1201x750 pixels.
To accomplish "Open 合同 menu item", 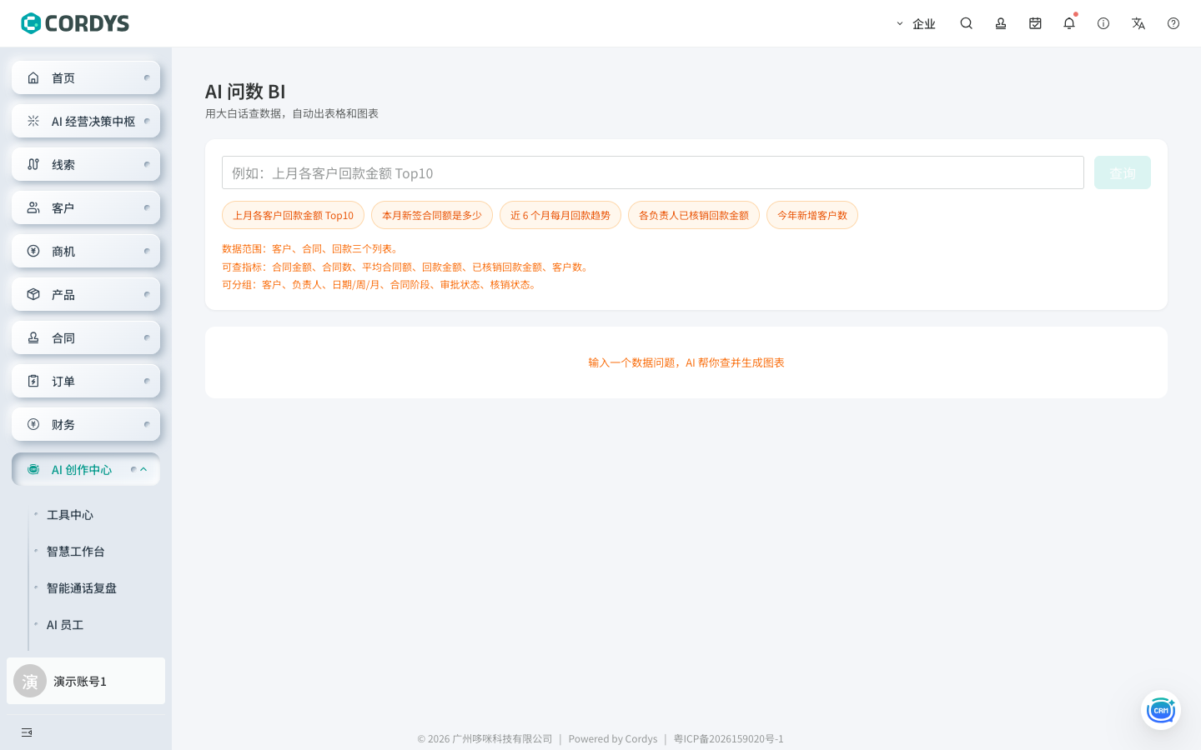I will (x=86, y=337).
